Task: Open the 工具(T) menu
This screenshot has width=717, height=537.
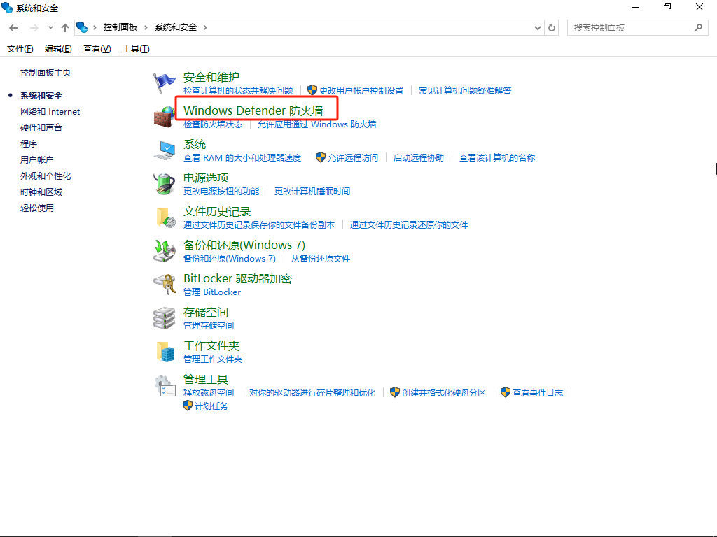Action: tap(135, 48)
